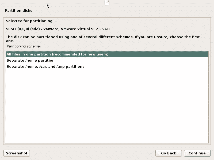Pick "Separate /home, /var, and /tmp partitions"
The width and height of the screenshot is (214, 160).
(x=45, y=66)
